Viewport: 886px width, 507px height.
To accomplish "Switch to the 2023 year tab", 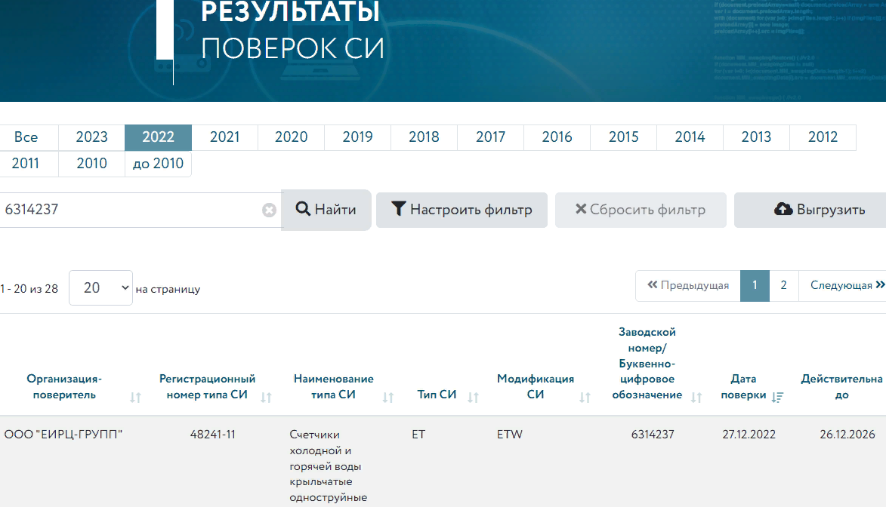I will click(x=91, y=137).
